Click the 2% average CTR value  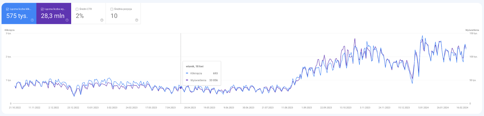coord(80,16)
